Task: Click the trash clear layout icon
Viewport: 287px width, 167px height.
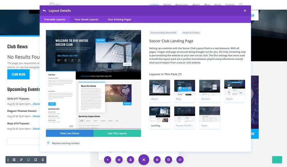Action: click(x=130, y=160)
